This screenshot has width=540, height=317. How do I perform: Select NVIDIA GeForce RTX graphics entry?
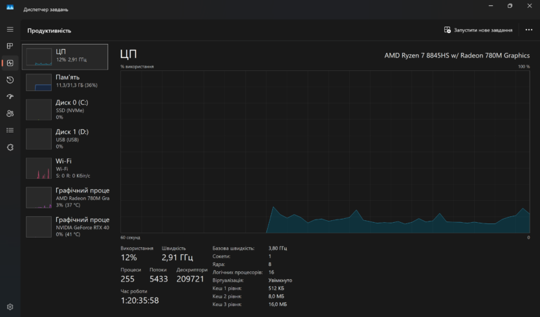pos(65,227)
